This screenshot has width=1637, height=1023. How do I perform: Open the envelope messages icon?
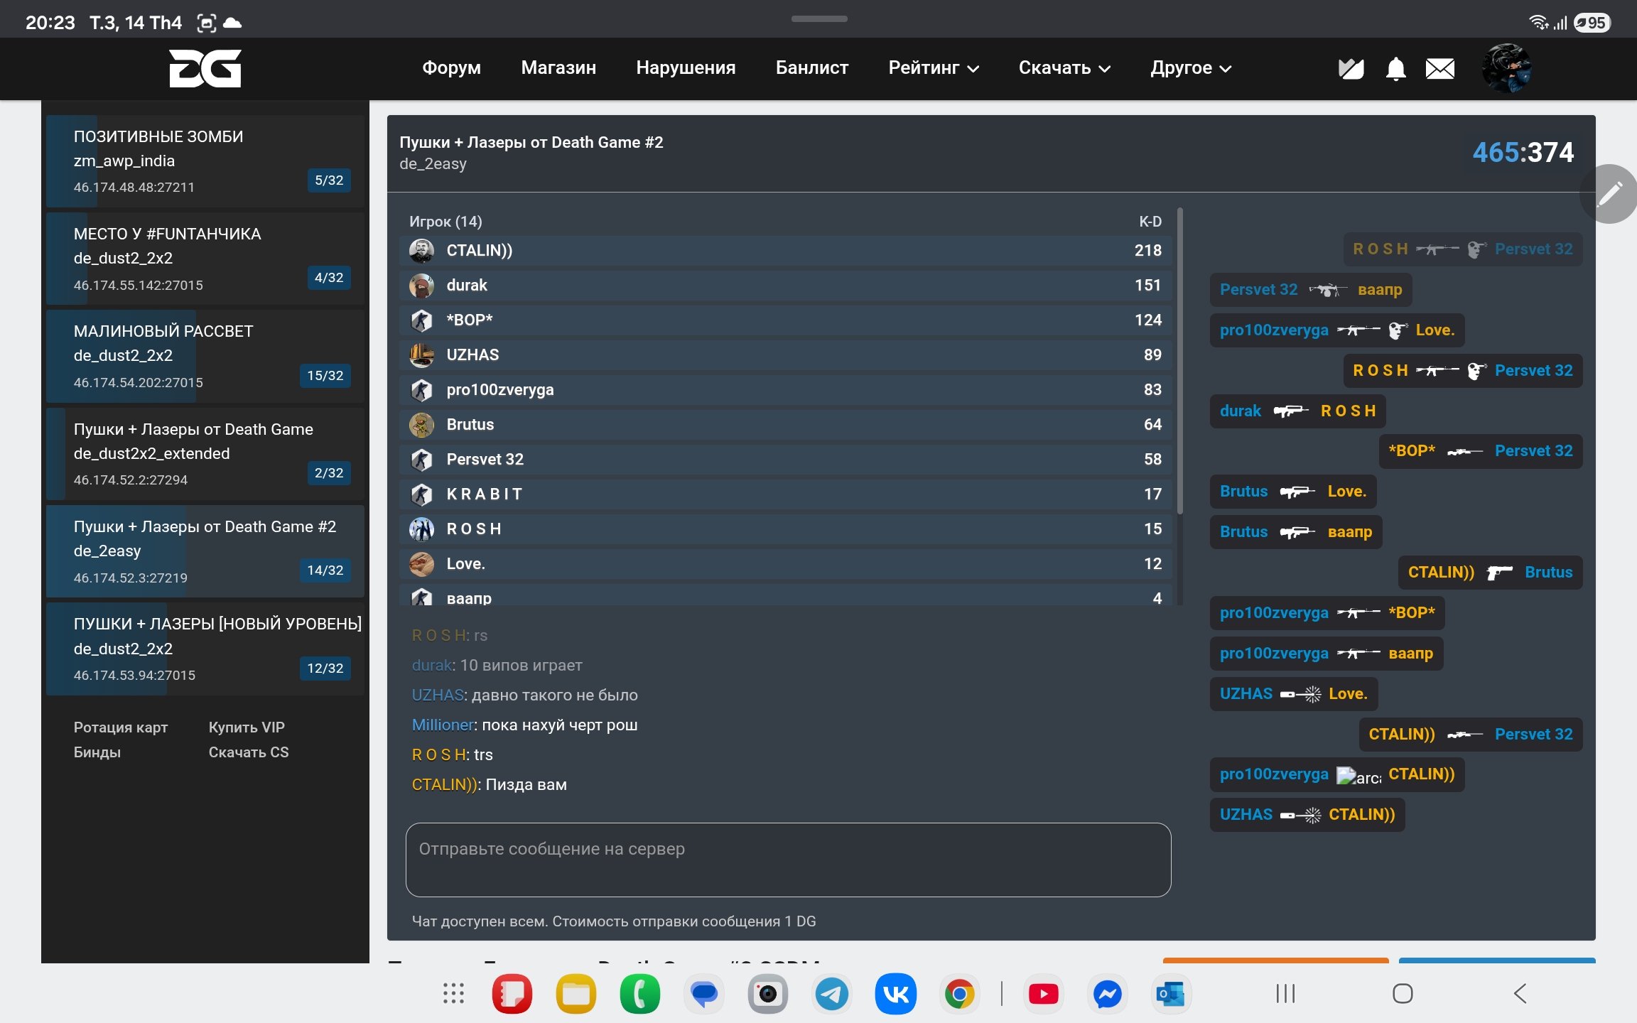1439,69
